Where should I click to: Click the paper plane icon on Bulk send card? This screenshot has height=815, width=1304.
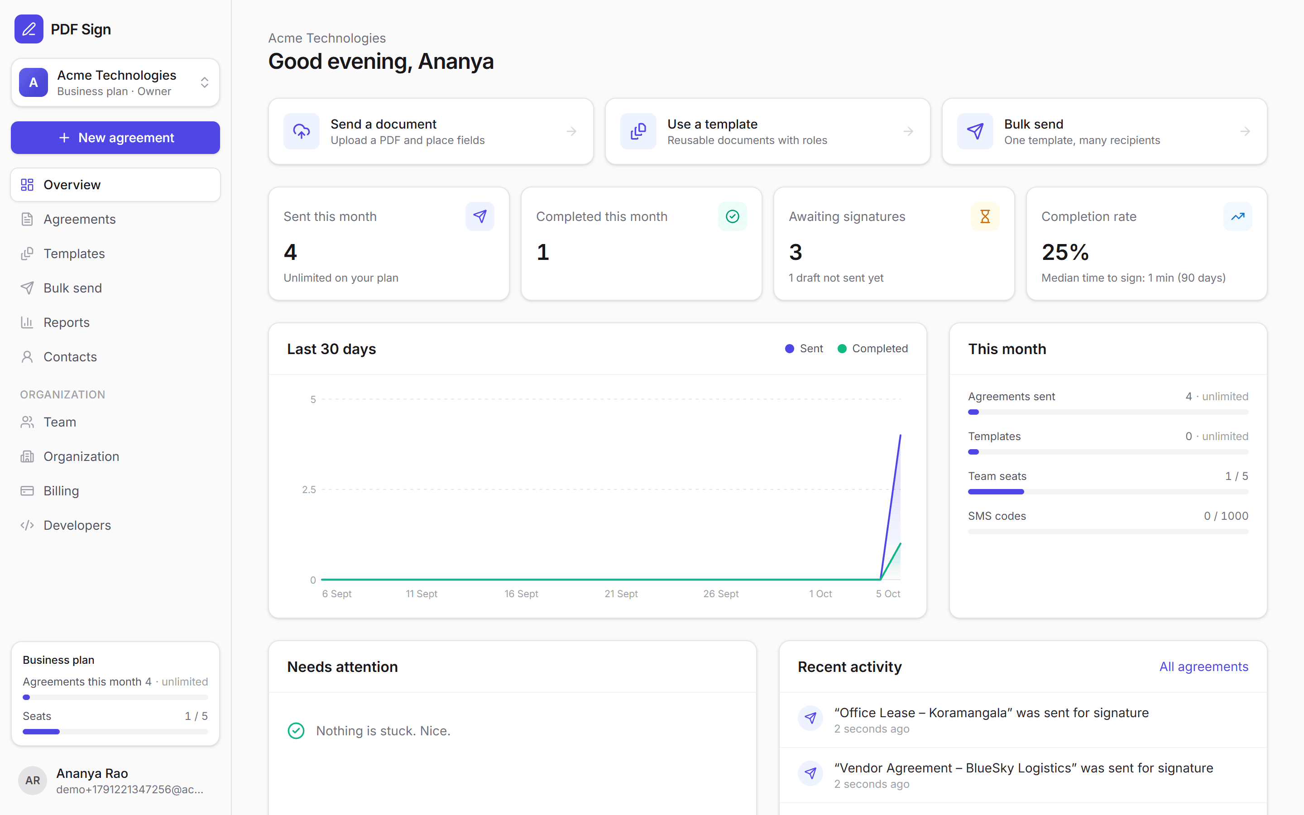pyautogui.click(x=975, y=131)
